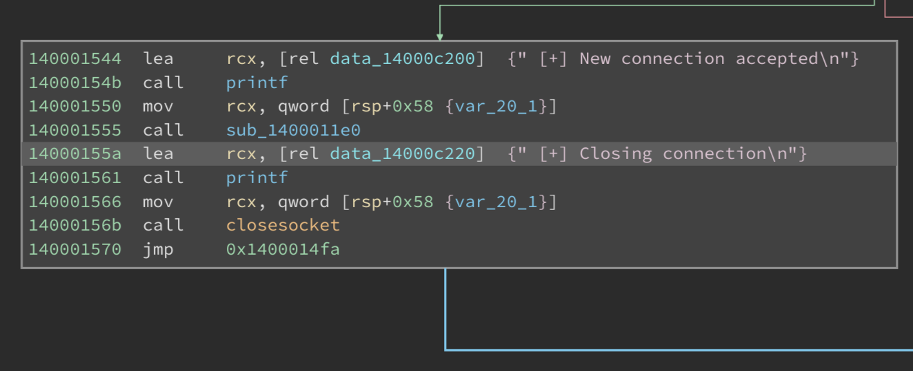This screenshot has height=371, width=913.
Task: Click the jmp mnemonic
Action: pyautogui.click(x=158, y=249)
